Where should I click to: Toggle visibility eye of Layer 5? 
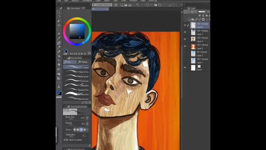pos(185,46)
